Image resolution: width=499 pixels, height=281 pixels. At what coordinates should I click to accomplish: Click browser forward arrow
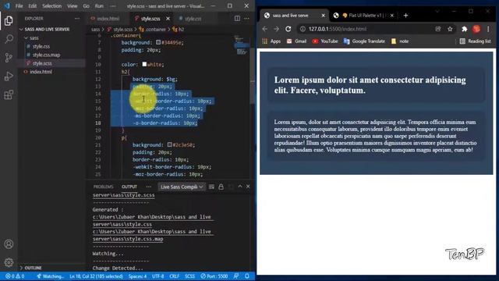pyautogui.click(x=276, y=29)
